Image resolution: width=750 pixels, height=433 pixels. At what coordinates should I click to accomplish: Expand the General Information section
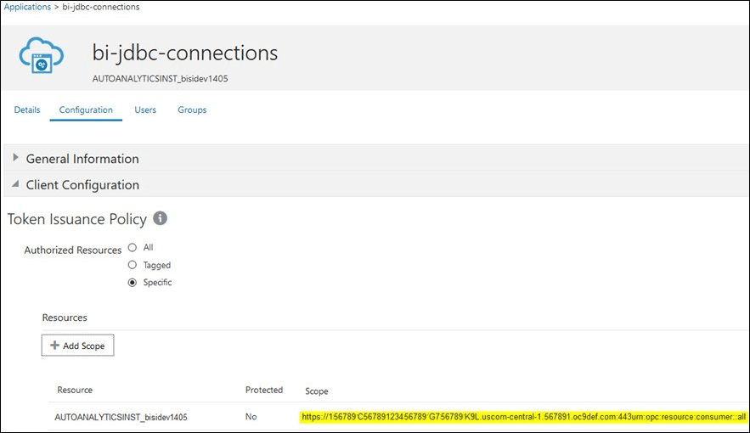tap(16, 159)
